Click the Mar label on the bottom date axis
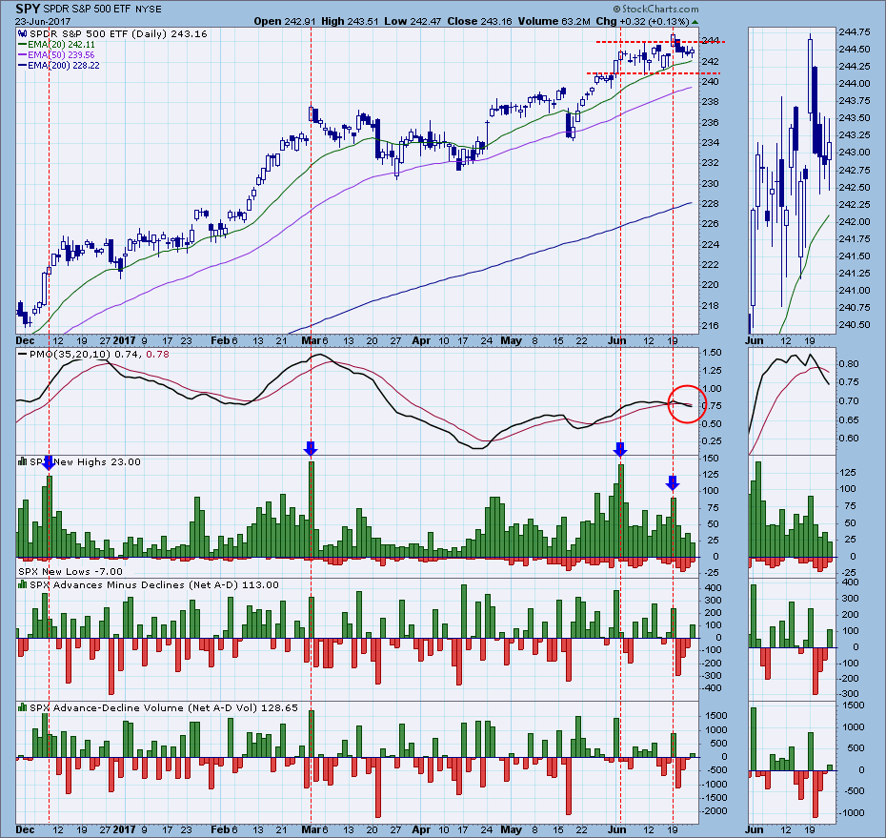 (x=311, y=829)
